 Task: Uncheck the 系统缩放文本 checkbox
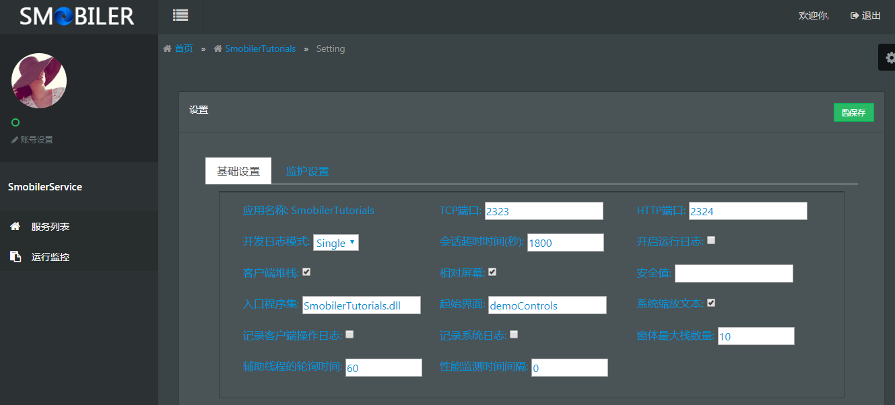pos(711,303)
